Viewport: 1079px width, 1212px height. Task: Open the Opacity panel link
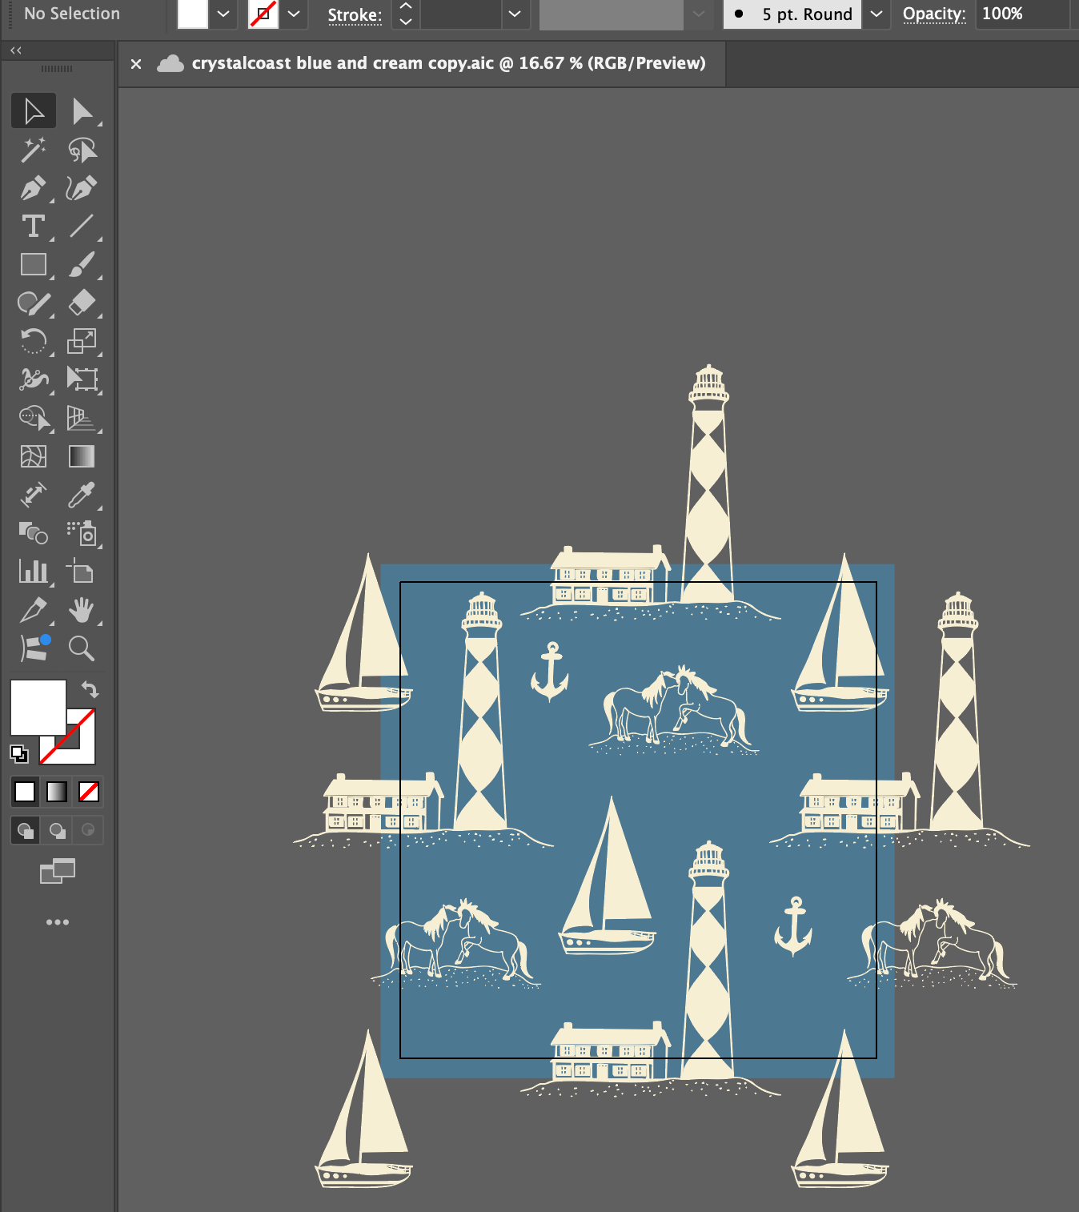[x=934, y=14]
